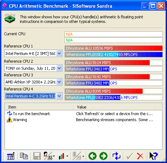Screen dimensions: 167x163
Task: Click Whetstone FPU/iSSE2 2336/4306 MFLOPS bar
Action: coord(114,98)
